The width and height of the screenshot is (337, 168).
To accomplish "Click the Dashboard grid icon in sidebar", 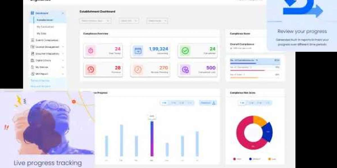I will (x=32, y=13).
